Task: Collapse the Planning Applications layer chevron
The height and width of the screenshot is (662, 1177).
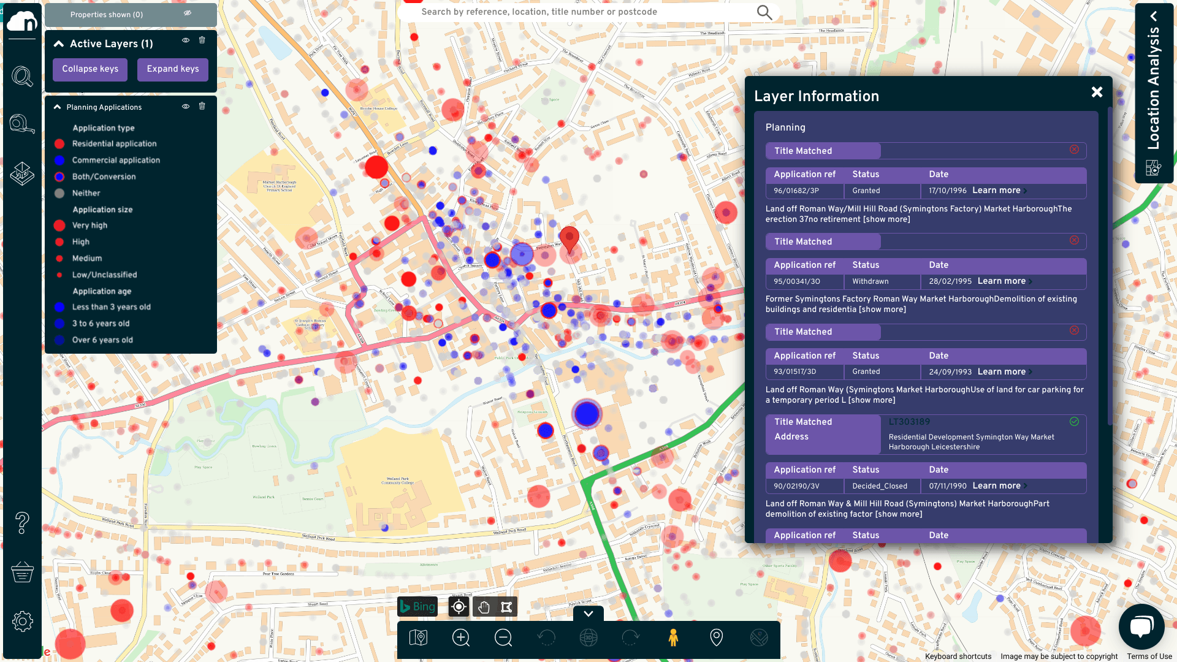Action: click(x=57, y=107)
